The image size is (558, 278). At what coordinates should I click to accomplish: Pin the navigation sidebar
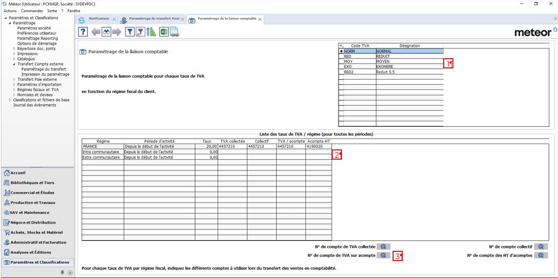tap(62, 272)
